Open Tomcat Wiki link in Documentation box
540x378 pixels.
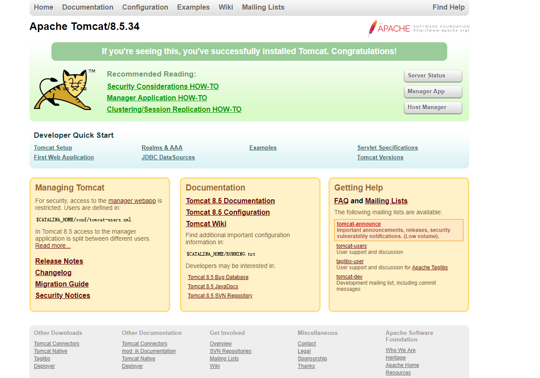pyautogui.click(x=206, y=224)
